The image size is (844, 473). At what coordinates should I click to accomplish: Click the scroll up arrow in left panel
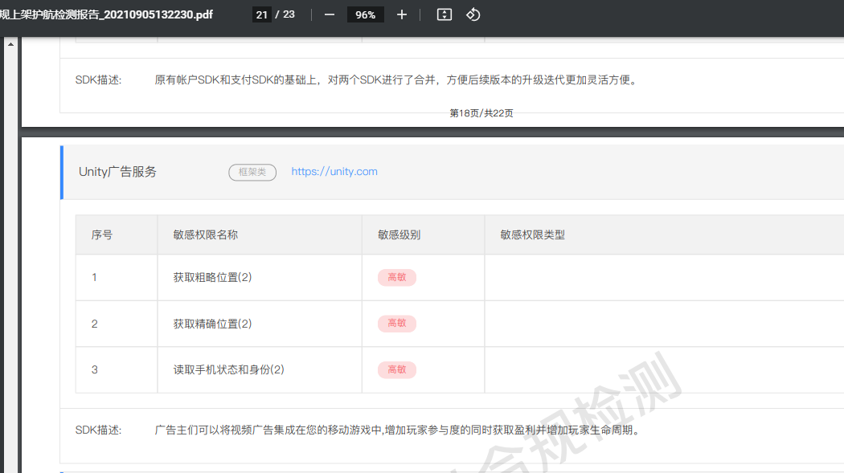tap(10, 44)
